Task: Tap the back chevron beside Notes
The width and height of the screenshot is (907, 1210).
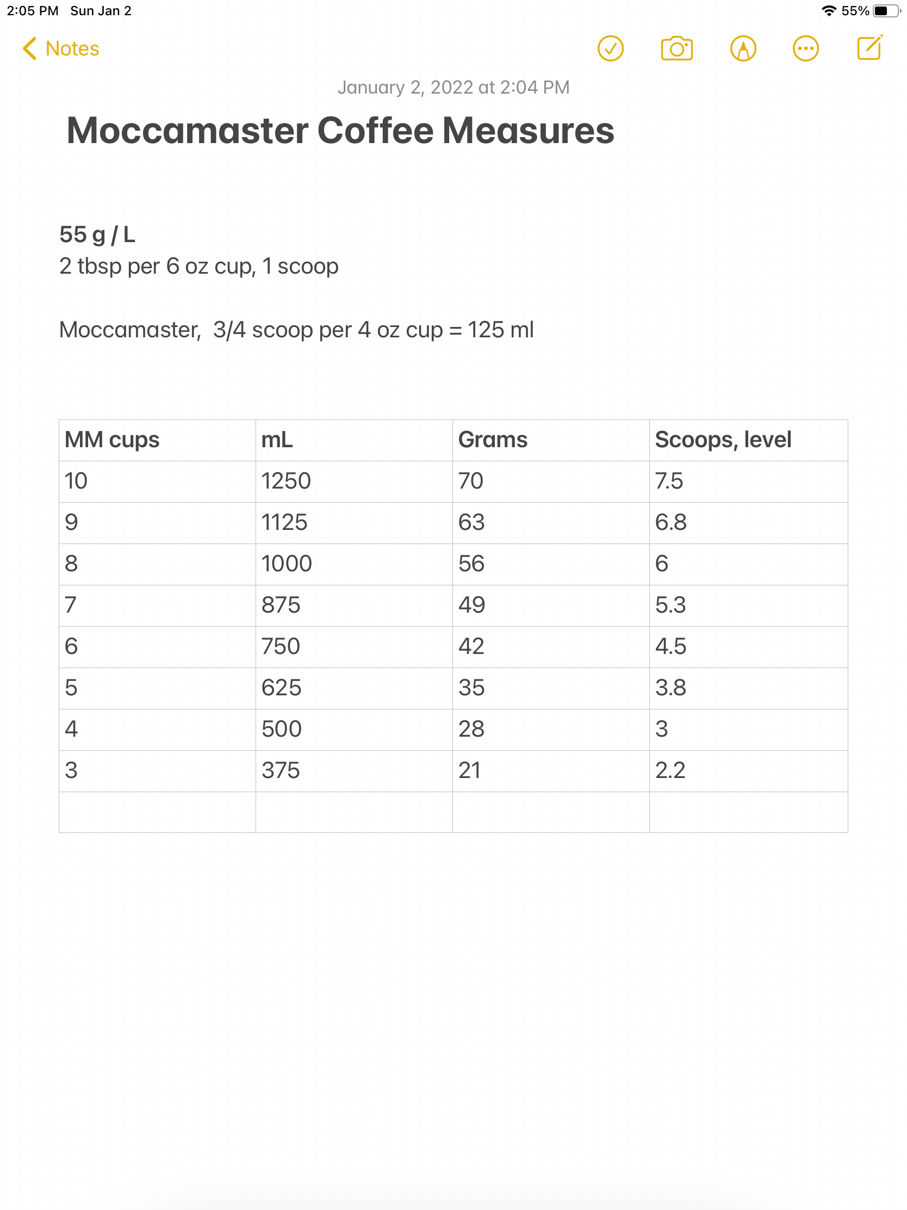Action: (x=29, y=48)
